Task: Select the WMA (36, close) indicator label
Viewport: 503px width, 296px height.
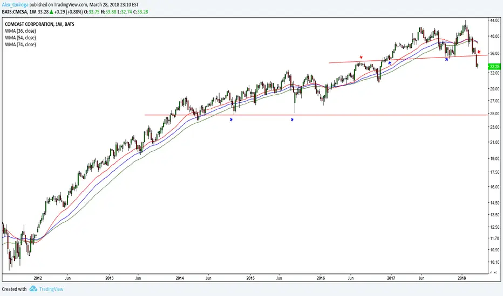Action: pos(20,31)
